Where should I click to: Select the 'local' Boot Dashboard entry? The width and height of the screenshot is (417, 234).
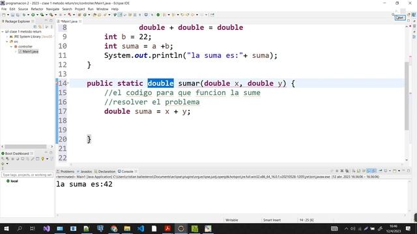tap(12, 181)
